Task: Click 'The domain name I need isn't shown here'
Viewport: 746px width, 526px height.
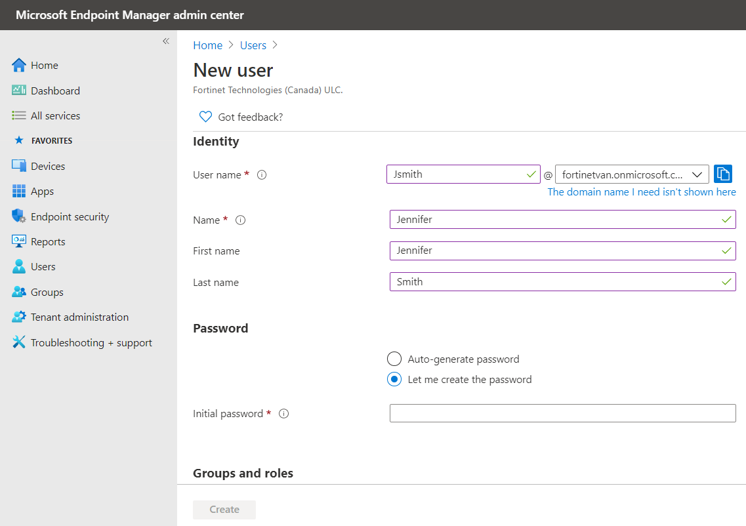Action: 641,192
